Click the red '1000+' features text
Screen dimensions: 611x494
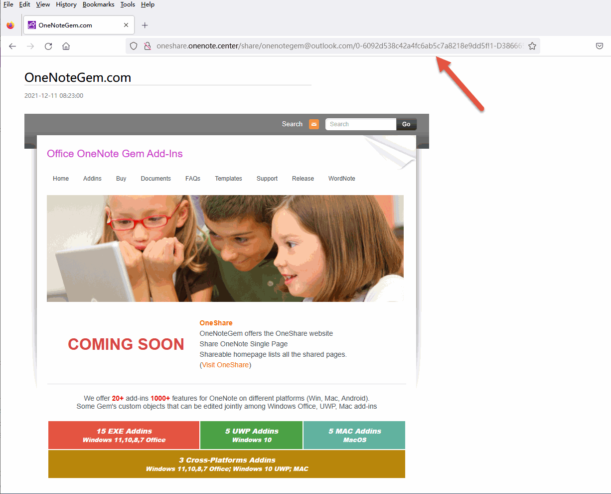(160, 398)
